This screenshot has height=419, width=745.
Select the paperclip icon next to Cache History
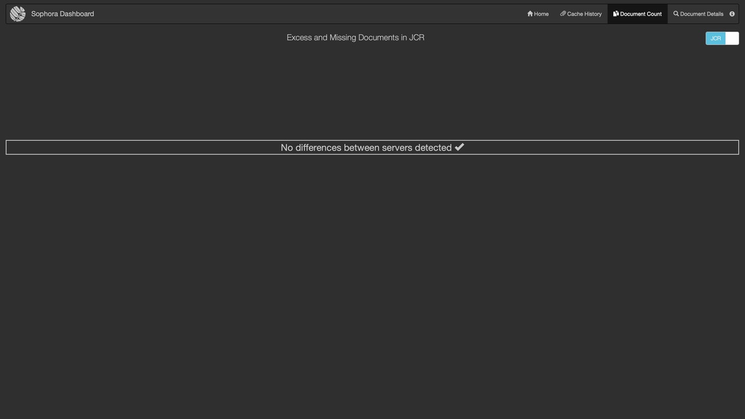563,13
